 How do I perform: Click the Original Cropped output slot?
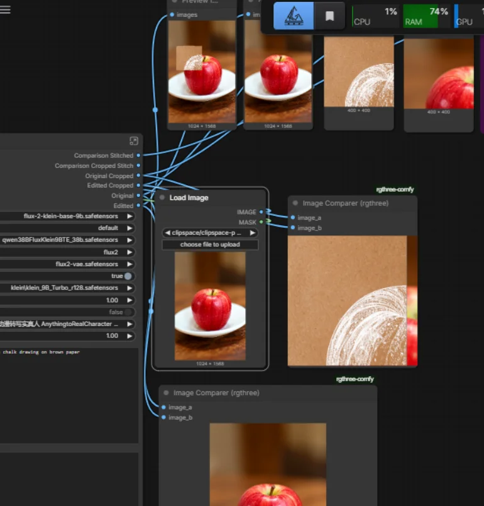[138, 176]
